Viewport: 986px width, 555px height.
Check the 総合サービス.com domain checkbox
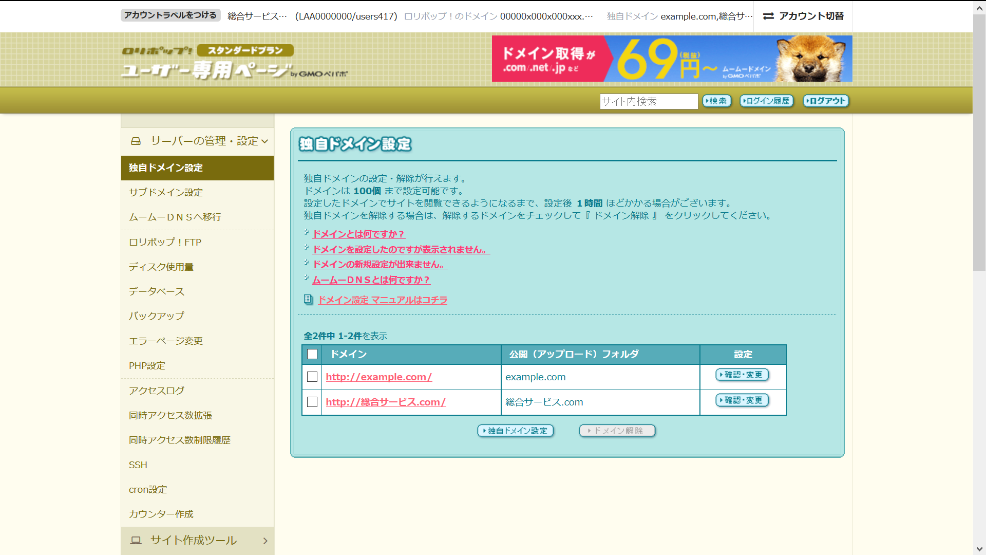pos(312,402)
